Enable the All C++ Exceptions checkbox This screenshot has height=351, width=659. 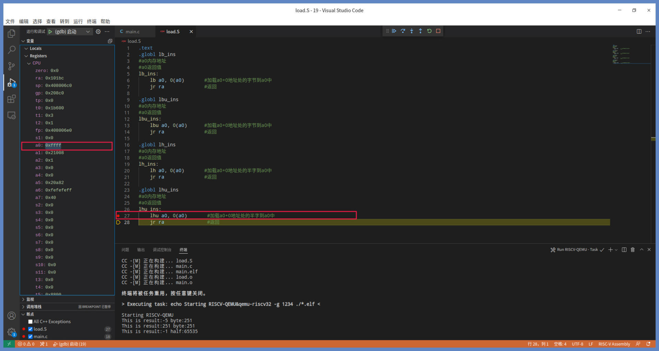pyautogui.click(x=31, y=321)
